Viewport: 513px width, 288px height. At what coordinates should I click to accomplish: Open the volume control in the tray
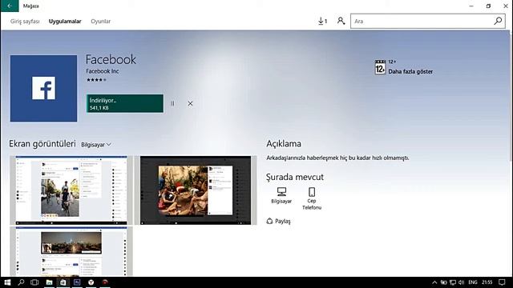[x=462, y=282]
